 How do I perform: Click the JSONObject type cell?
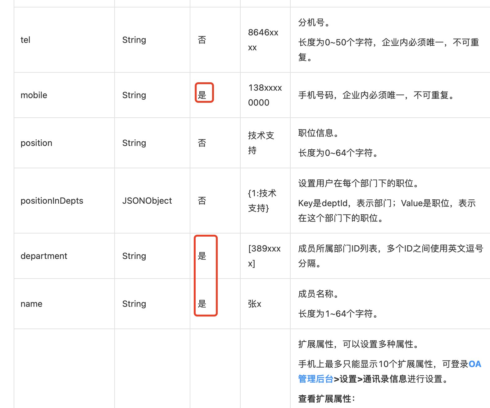tap(147, 201)
